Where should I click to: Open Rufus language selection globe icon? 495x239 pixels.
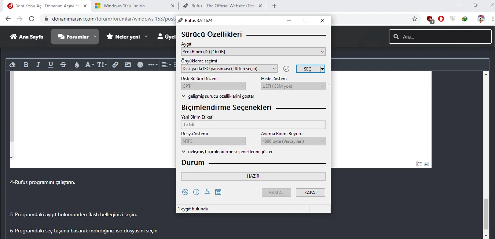tap(185, 192)
